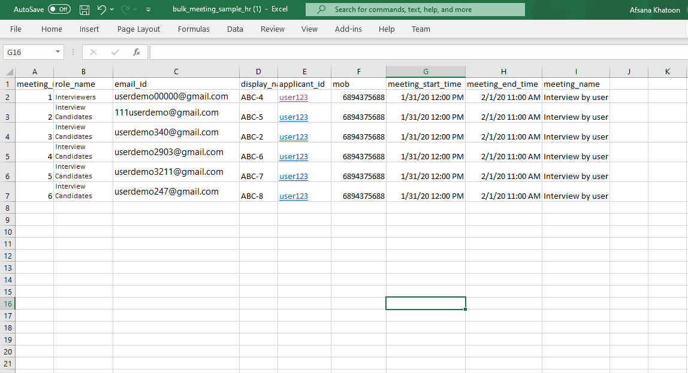Open Customize Quick Access Toolbar dropdown
Image resolution: width=688 pixels, height=373 pixels.
[x=148, y=9]
